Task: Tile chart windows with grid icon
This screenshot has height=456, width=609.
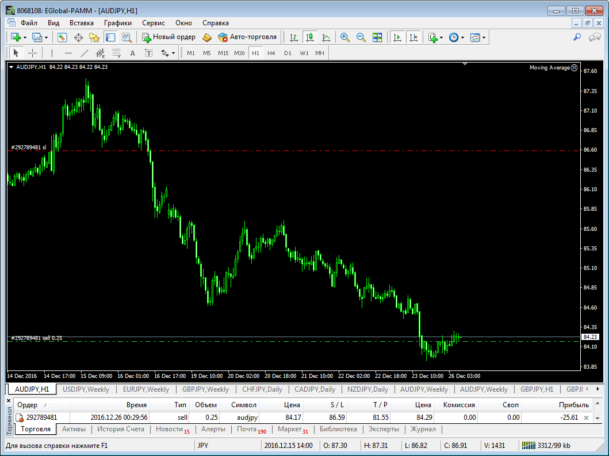Action: [x=377, y=37]
